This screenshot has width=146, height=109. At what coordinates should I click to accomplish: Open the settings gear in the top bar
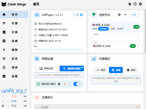point(140,4)
